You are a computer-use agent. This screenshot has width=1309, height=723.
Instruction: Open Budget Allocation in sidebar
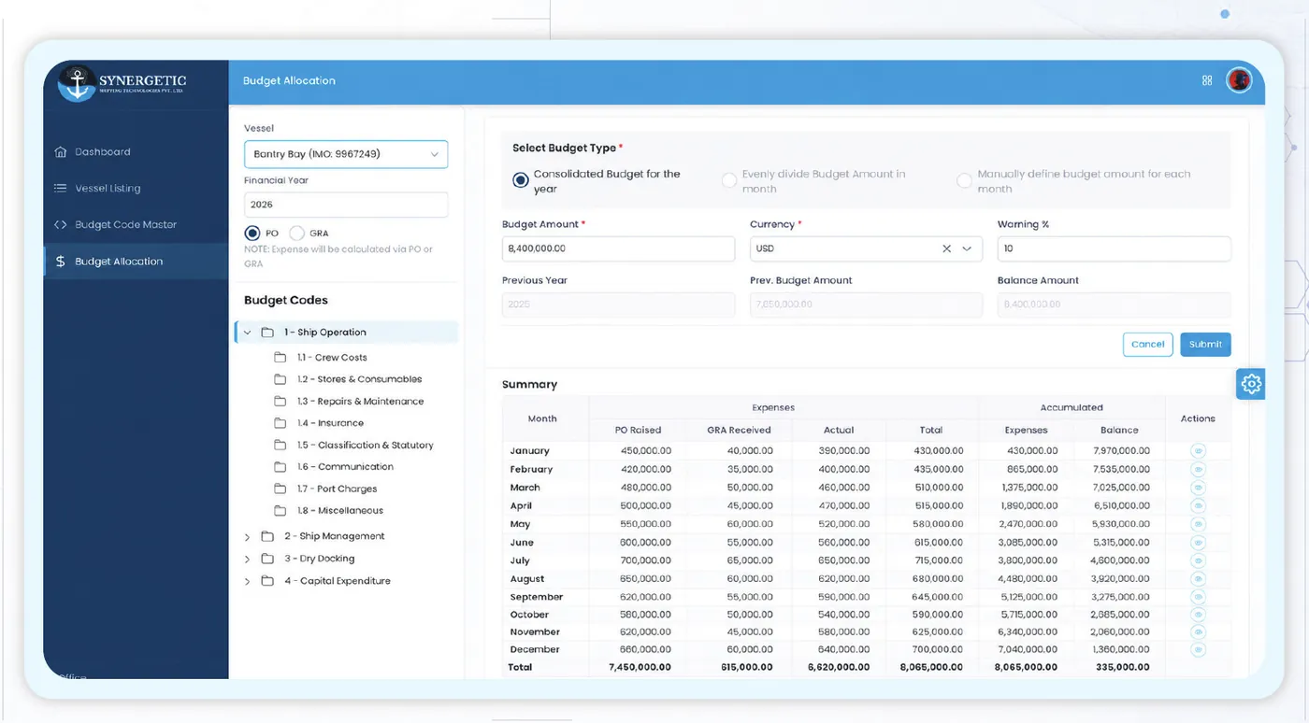[136, 262]
